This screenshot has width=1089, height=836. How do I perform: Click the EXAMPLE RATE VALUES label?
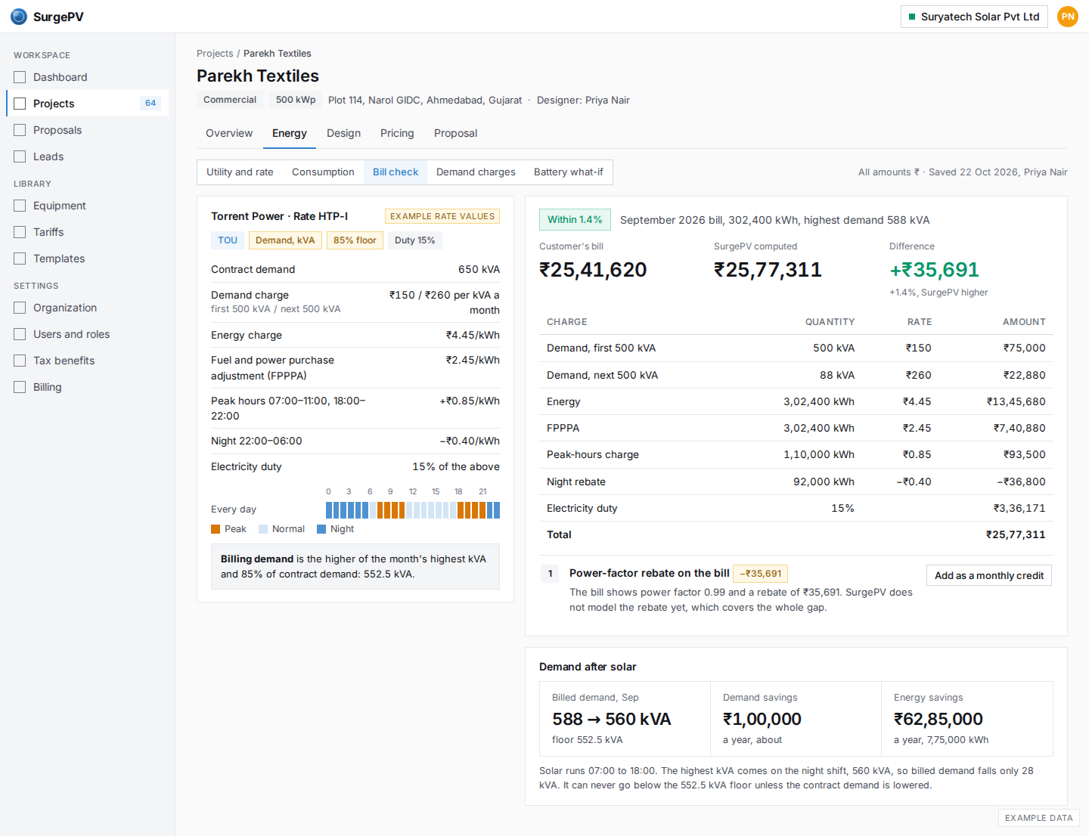[442, 216]
